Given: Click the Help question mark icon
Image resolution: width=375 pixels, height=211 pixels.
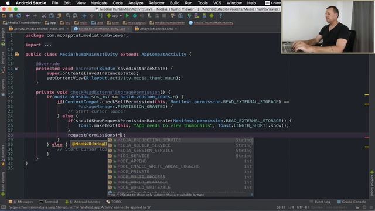Looking at the screenshot, I should [x=220, y=16].
